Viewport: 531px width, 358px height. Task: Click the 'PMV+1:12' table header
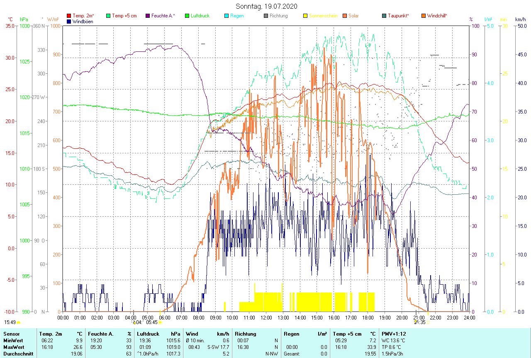[394, 334]
